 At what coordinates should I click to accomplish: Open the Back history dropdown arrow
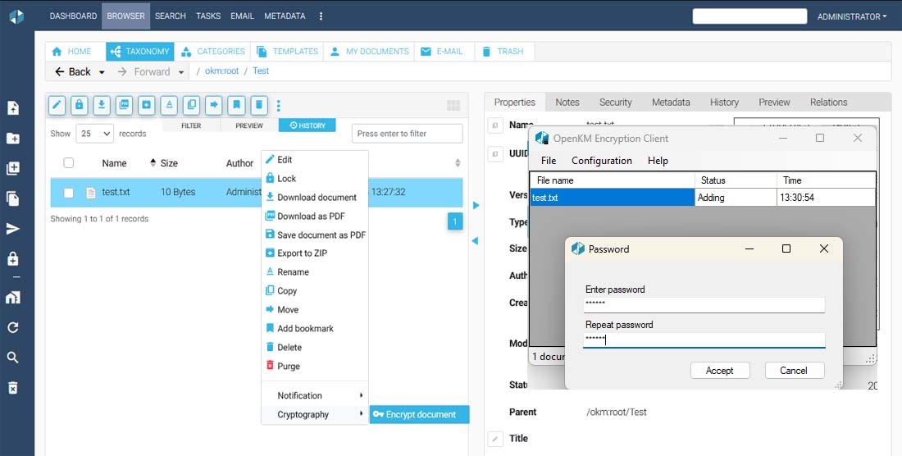102,72
